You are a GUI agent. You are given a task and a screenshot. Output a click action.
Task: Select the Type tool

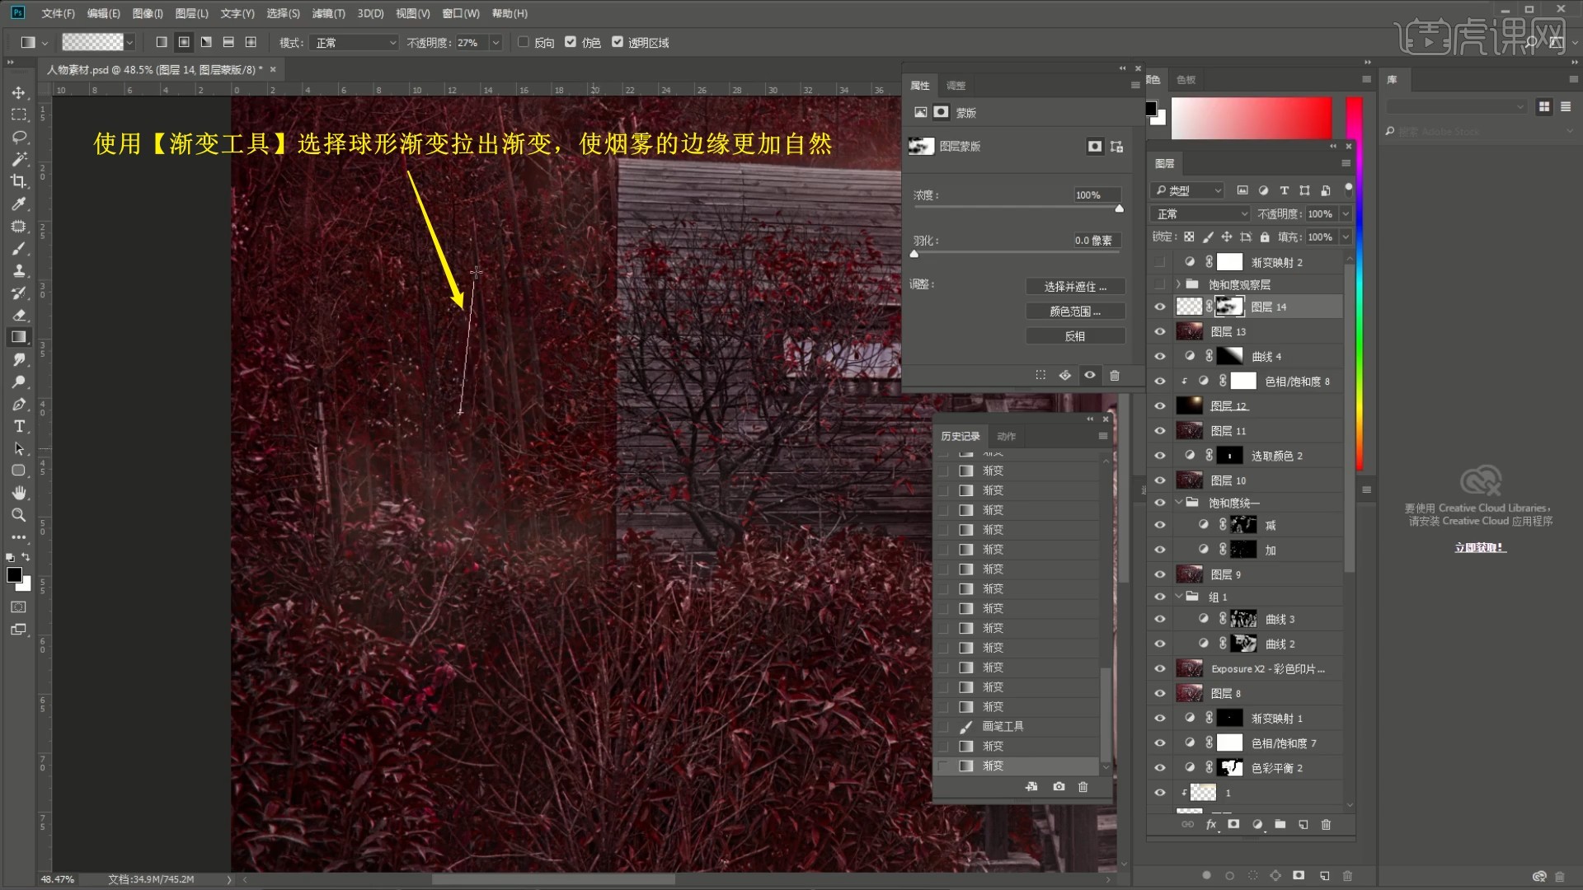coord(18,426)
